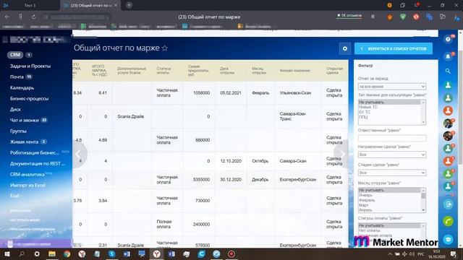Click first green user avatar in right sidebar
463x260 pixels.
448,85
